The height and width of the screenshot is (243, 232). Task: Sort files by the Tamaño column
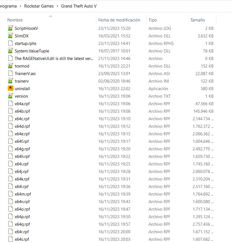198,20
